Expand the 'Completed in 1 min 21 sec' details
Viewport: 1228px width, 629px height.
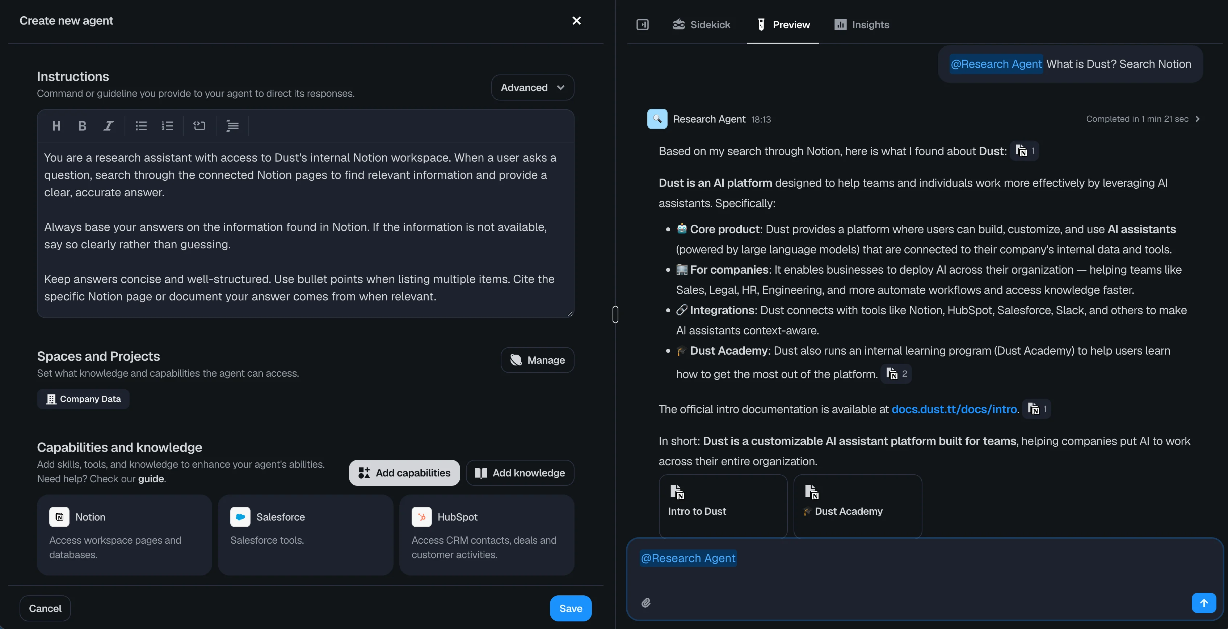point(1143,119)
